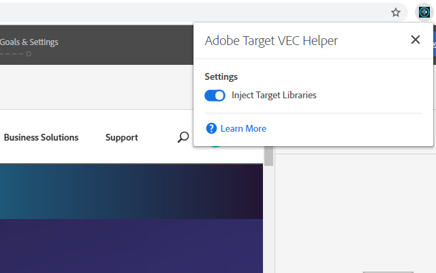Click the blue question mark help icon
Viewport: 436px width, 273px height.
[x=211, y=128]
